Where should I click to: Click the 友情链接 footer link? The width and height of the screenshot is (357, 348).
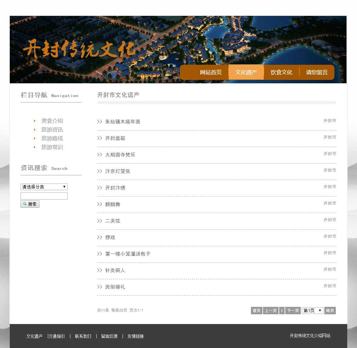click(x=135, y=336)
